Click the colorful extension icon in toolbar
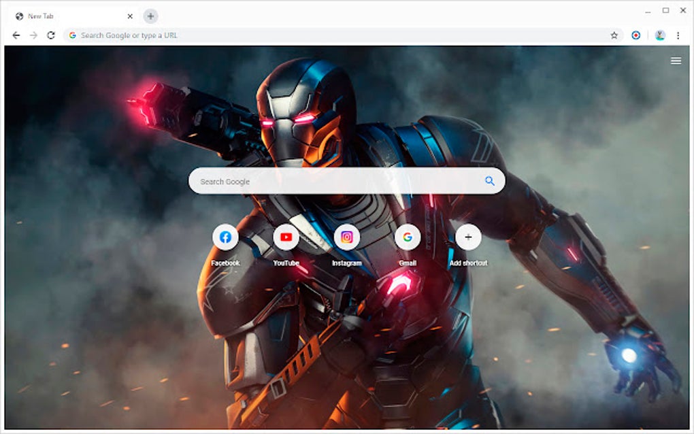This screenshot has width=694, height=434. coord(635,35)
